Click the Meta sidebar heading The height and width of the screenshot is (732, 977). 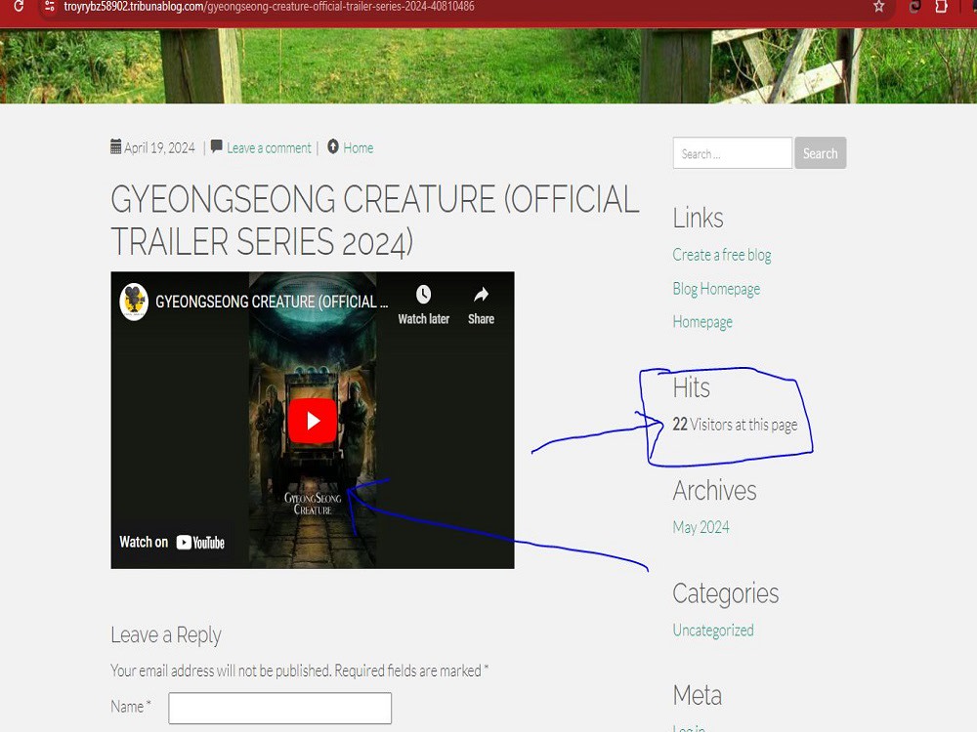click(698, 695)
